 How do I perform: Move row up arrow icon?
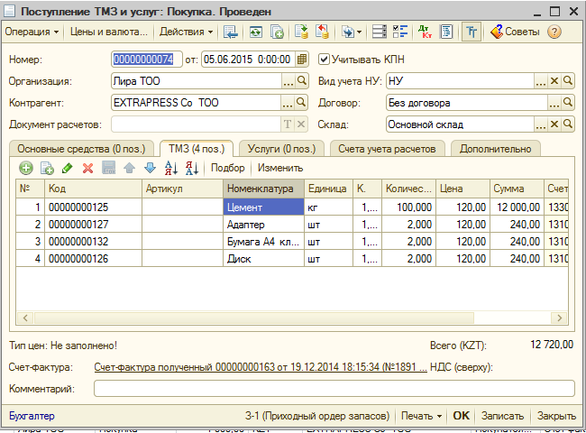(129, 168)
